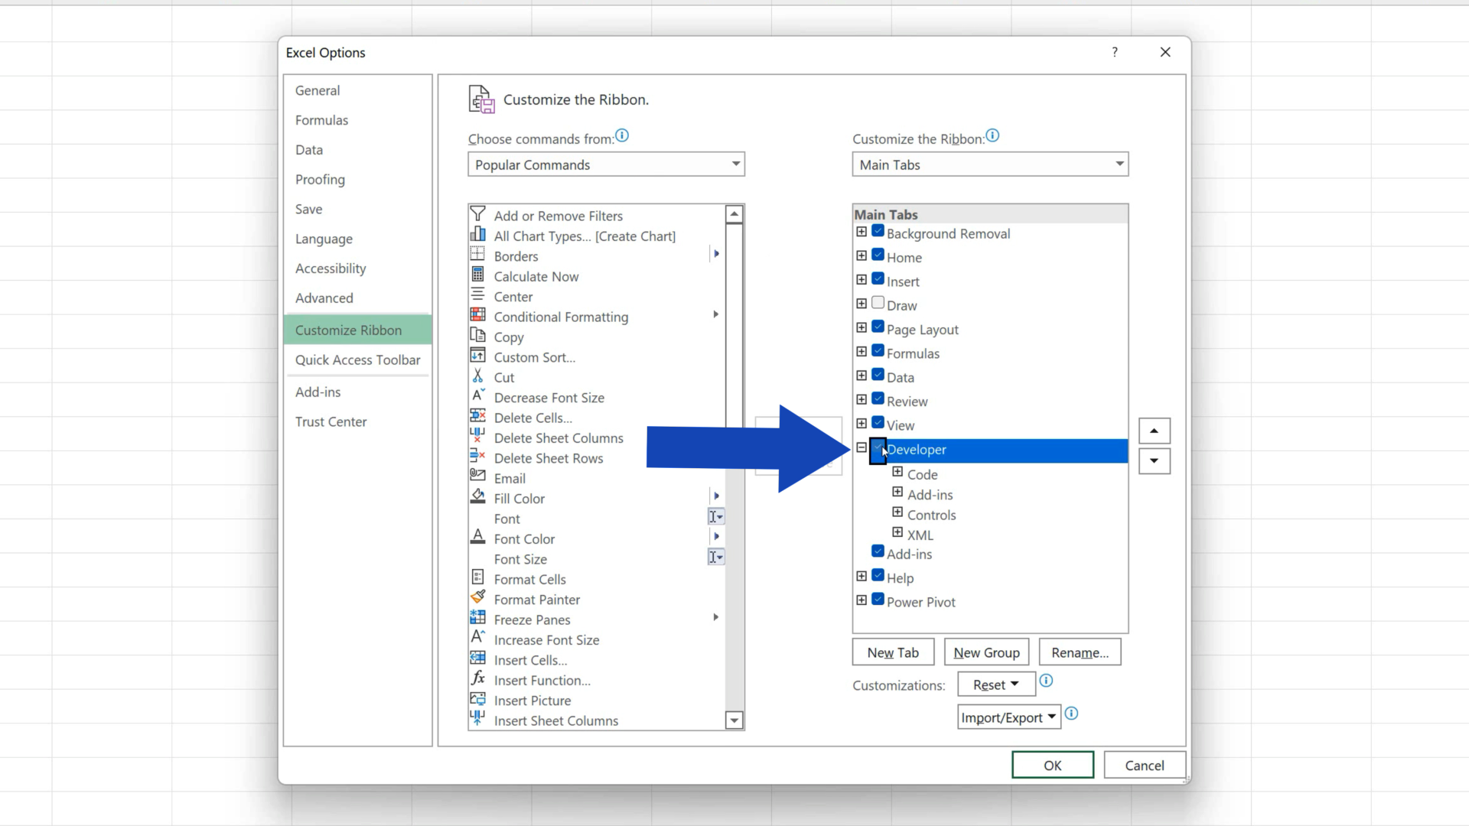Click the Font Color icon
1469x826 pixels.
point(477,537)
